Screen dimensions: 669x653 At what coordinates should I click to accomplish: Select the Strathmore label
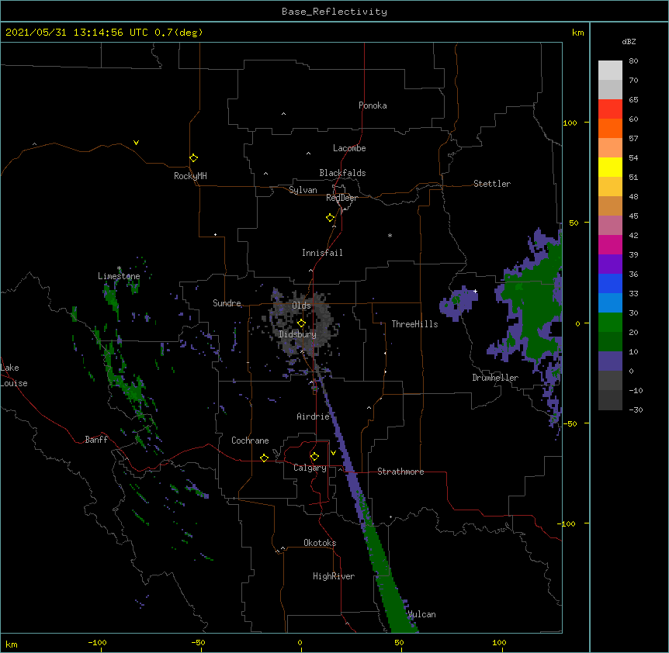point(400,472)
